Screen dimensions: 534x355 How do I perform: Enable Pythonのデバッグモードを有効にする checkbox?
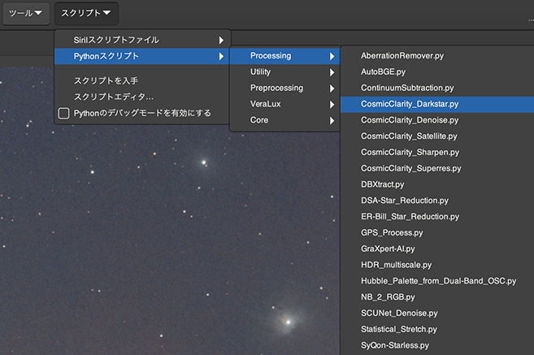pyautogui.click(x=63, y=113)
